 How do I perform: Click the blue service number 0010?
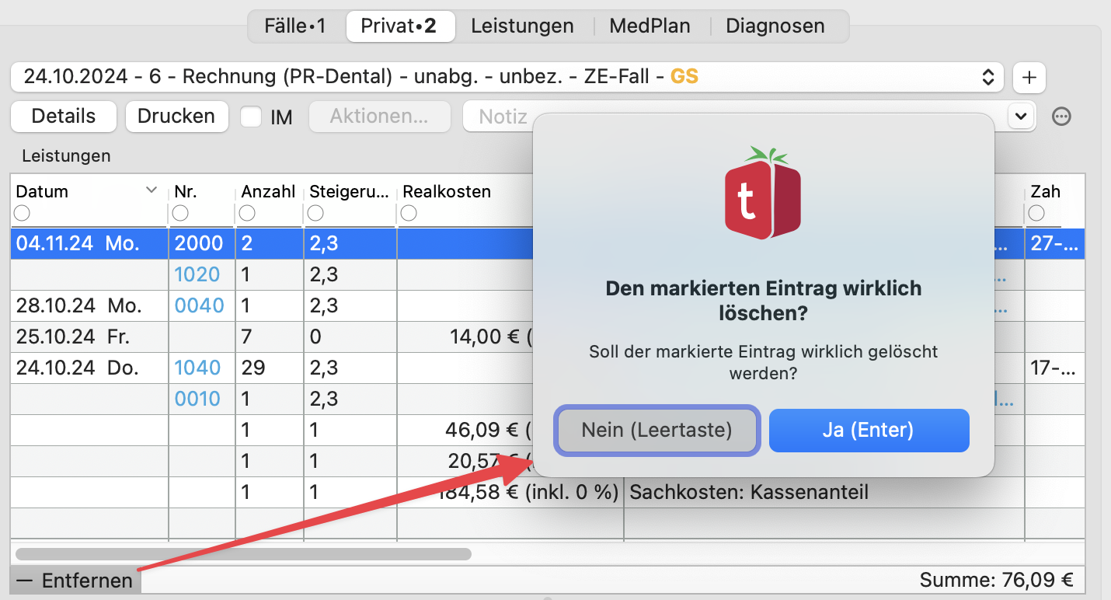(x=197, y=399)
